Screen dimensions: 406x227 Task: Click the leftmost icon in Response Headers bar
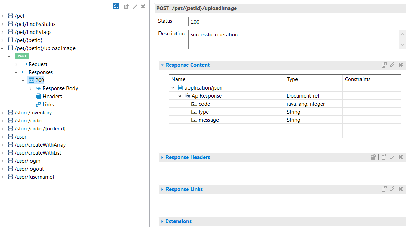point(373,157)
